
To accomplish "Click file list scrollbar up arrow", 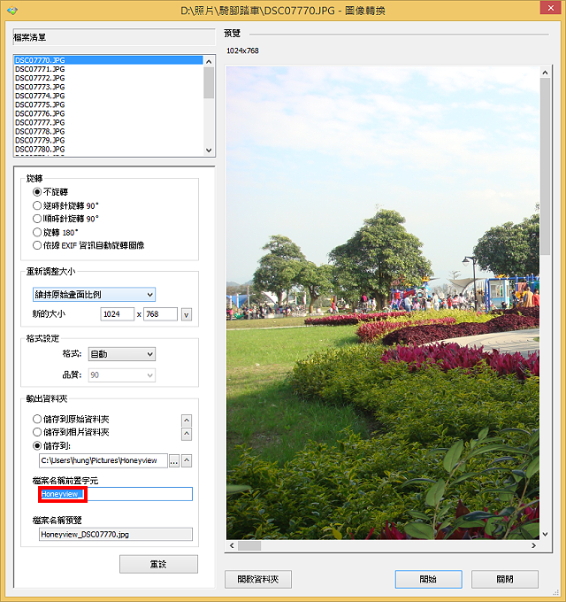I will click(x=209, y=61).
